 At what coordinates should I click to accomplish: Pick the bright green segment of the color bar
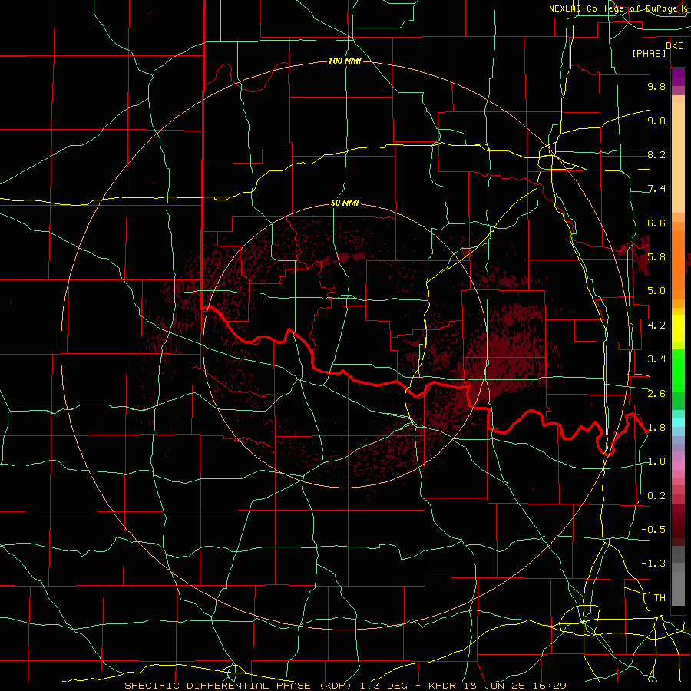(678, 371)
